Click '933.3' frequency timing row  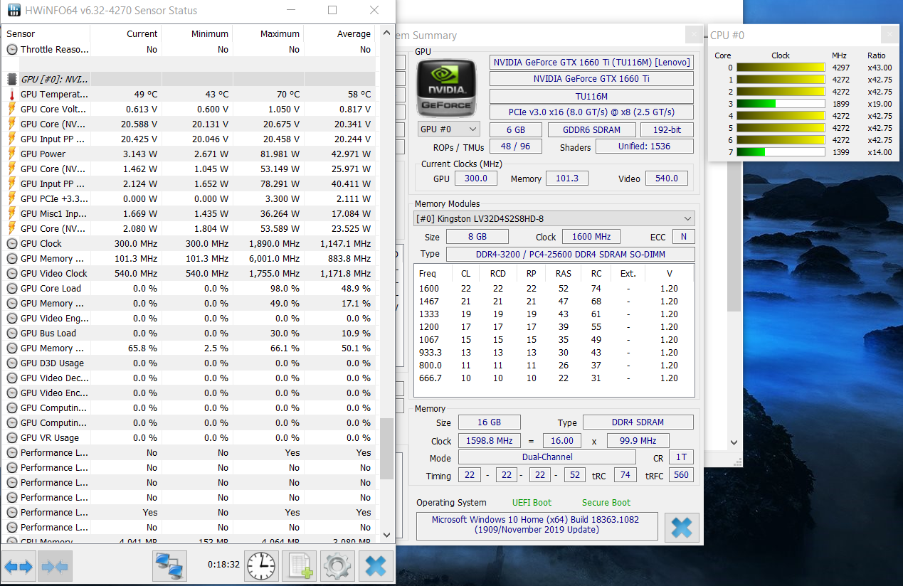553,353
